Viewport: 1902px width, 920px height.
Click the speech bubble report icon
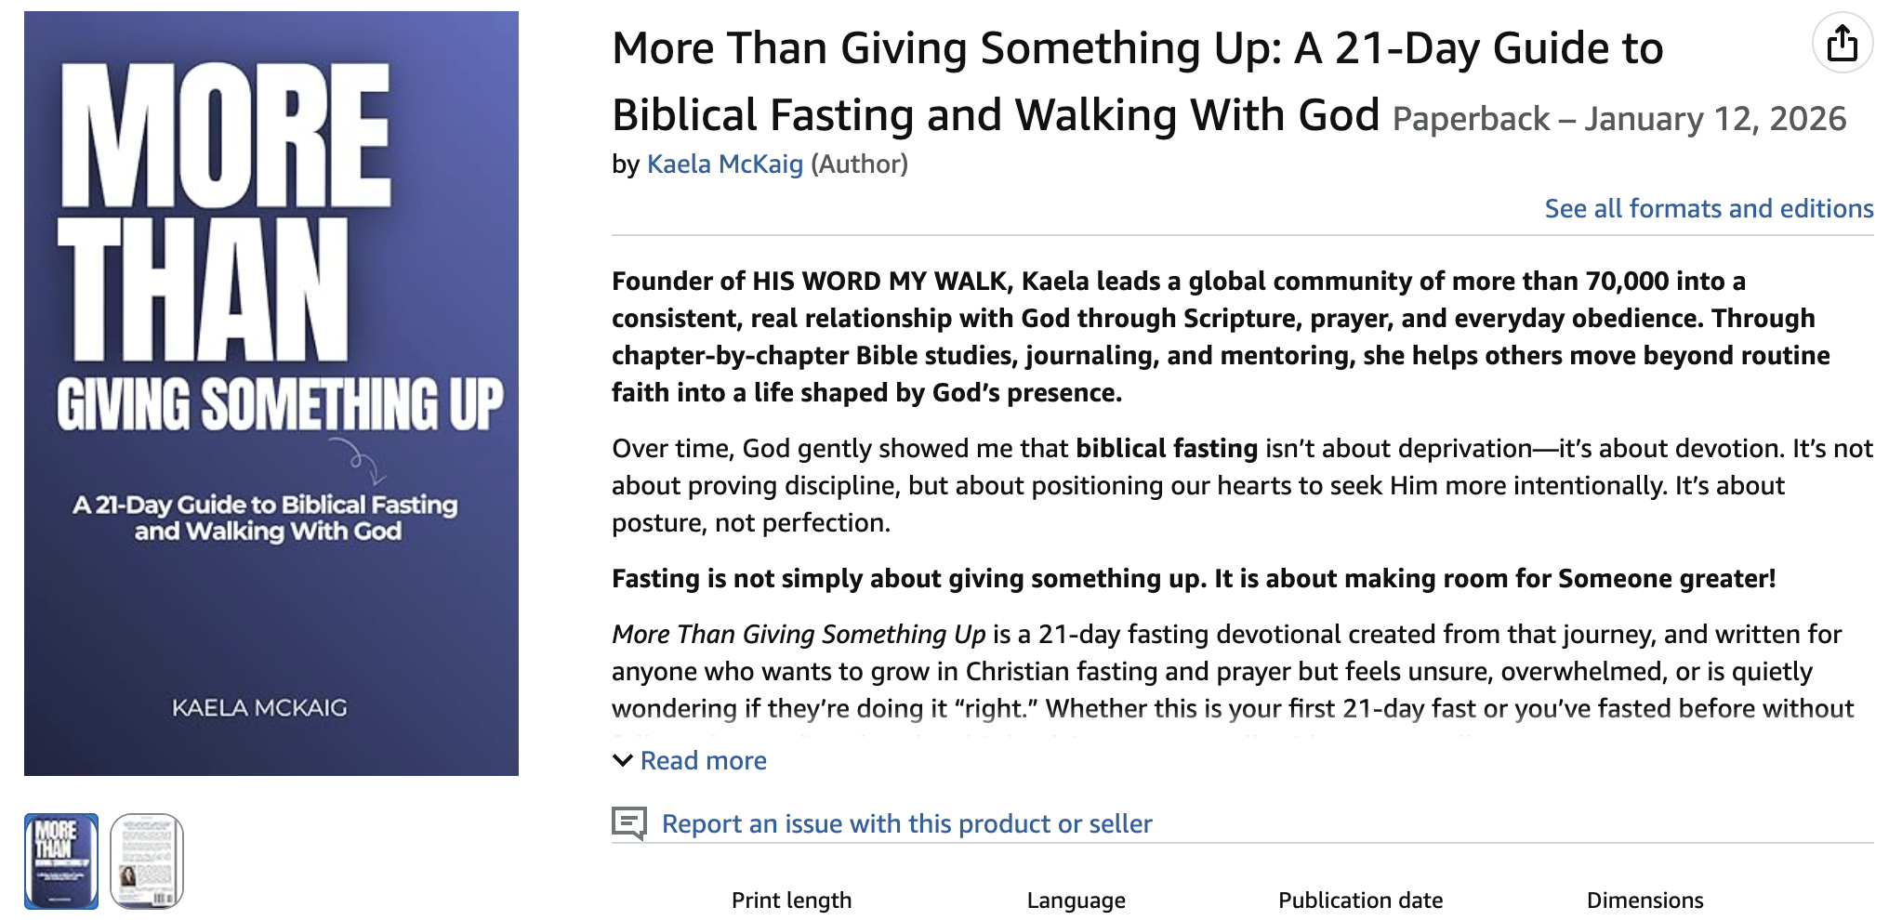click(629, 823)
